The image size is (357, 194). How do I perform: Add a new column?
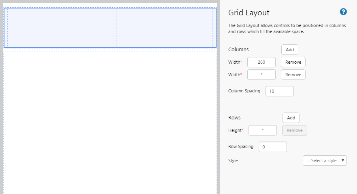[x=290, y=50]
